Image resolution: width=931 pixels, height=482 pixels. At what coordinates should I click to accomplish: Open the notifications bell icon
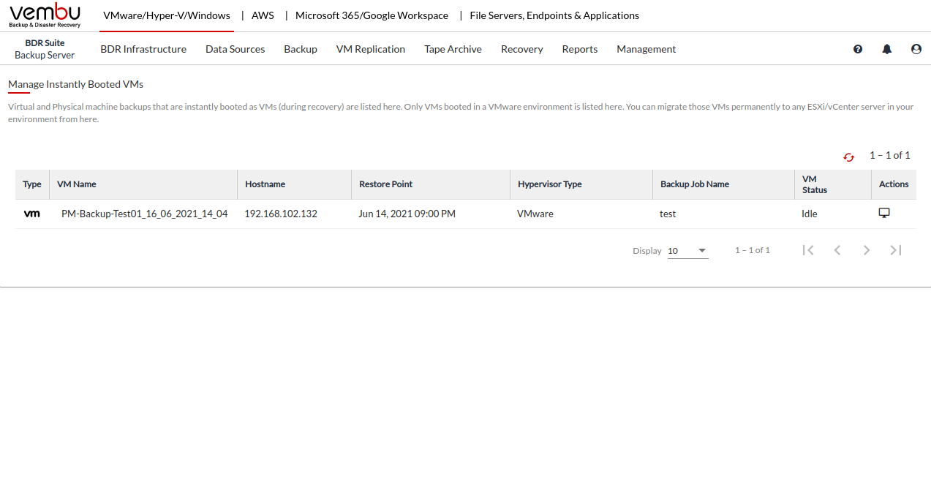pos(887,49)
